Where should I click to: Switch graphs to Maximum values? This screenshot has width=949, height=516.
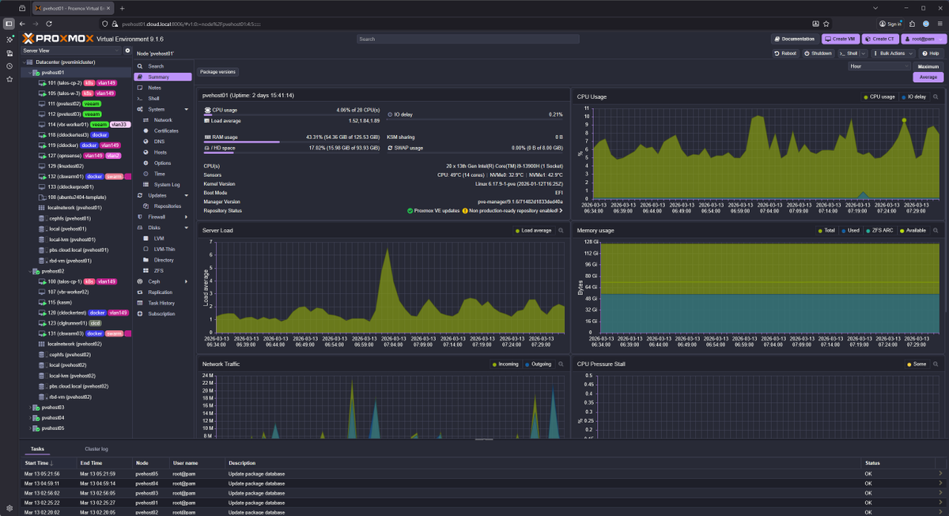coord(928,66)
